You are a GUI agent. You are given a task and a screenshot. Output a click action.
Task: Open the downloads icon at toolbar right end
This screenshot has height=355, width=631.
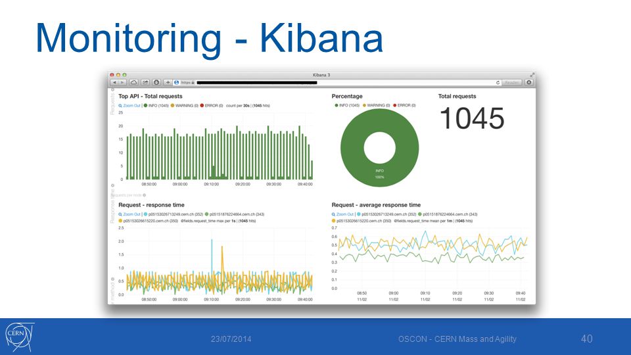point(528,83)
